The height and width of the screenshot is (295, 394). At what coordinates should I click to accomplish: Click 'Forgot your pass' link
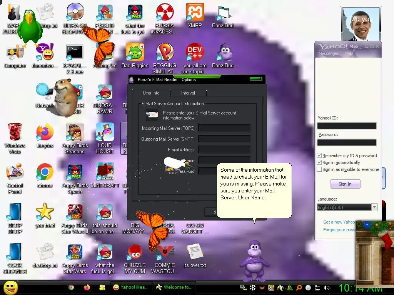(339, 230)
